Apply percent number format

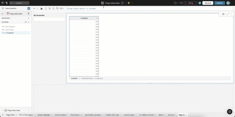pyautogui.click(x=49, y=9)
